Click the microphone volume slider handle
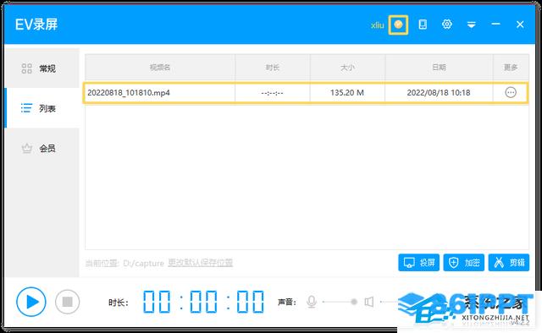Viewport: 542px width, 333px height. point(354,302)
